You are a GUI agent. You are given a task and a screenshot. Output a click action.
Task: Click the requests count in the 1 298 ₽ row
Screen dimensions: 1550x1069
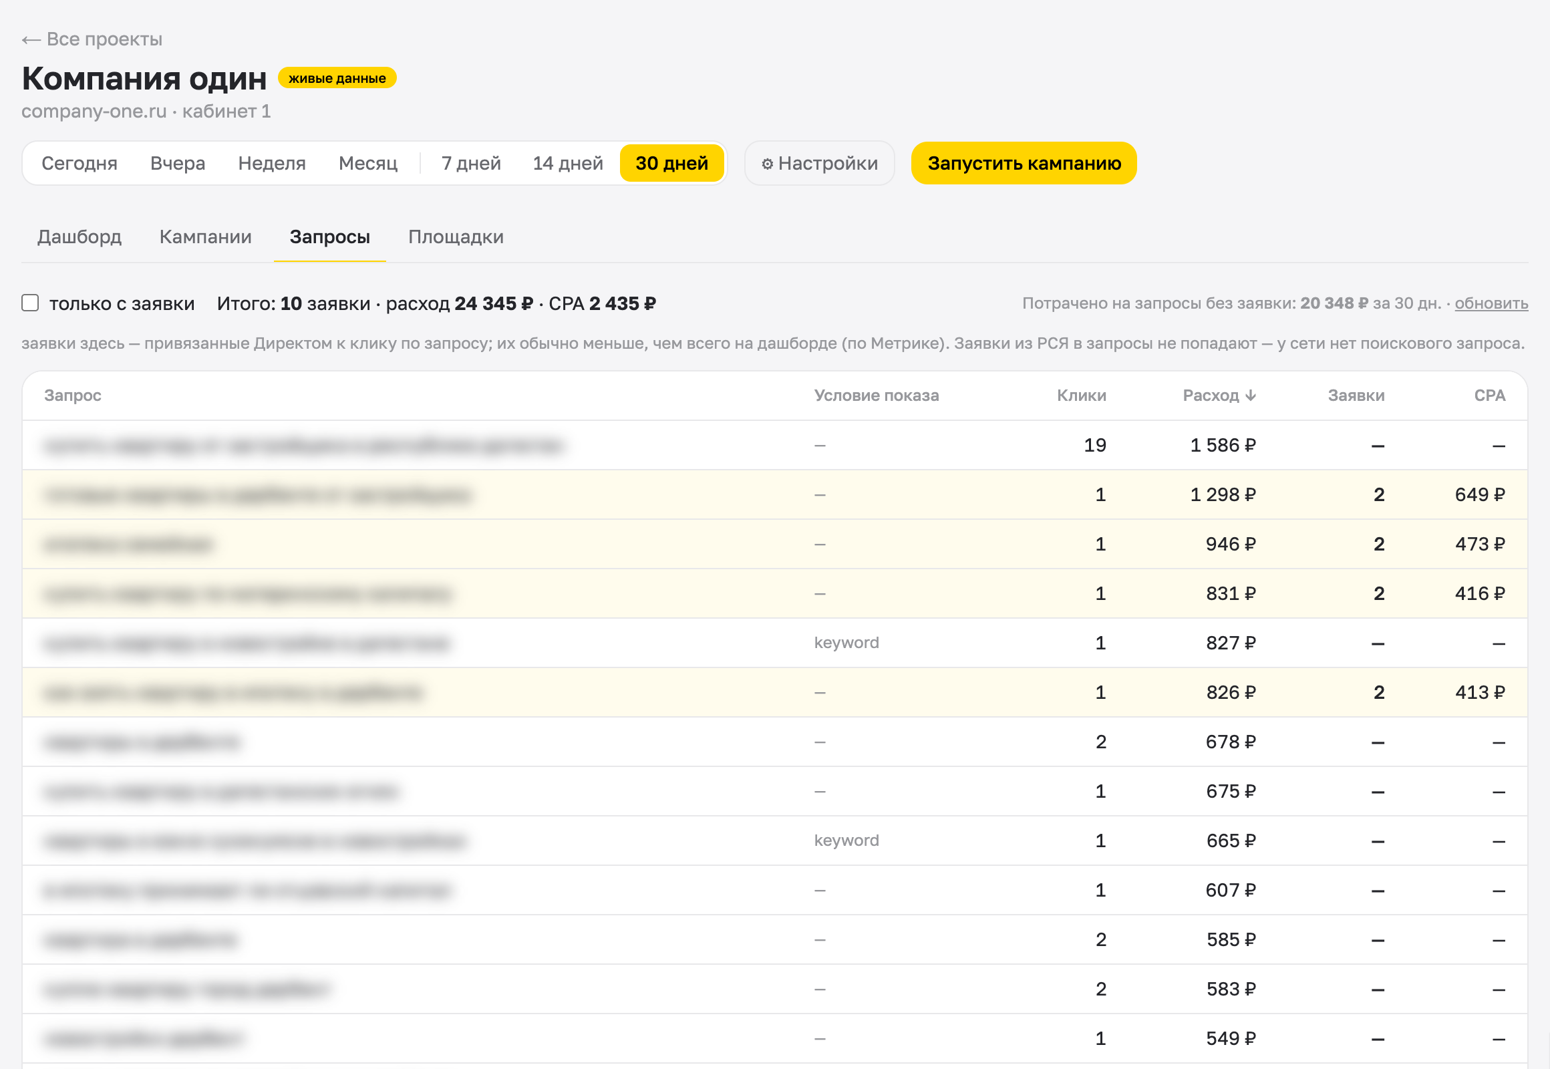click(1378, 494)
